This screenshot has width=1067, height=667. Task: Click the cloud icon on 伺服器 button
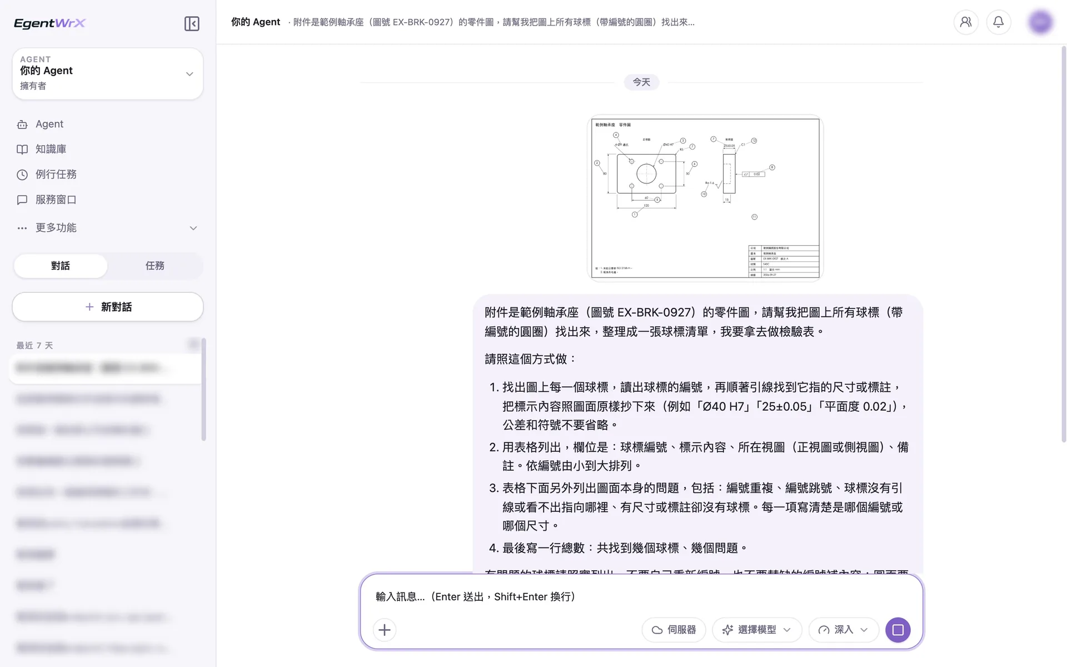click(657, 630)
